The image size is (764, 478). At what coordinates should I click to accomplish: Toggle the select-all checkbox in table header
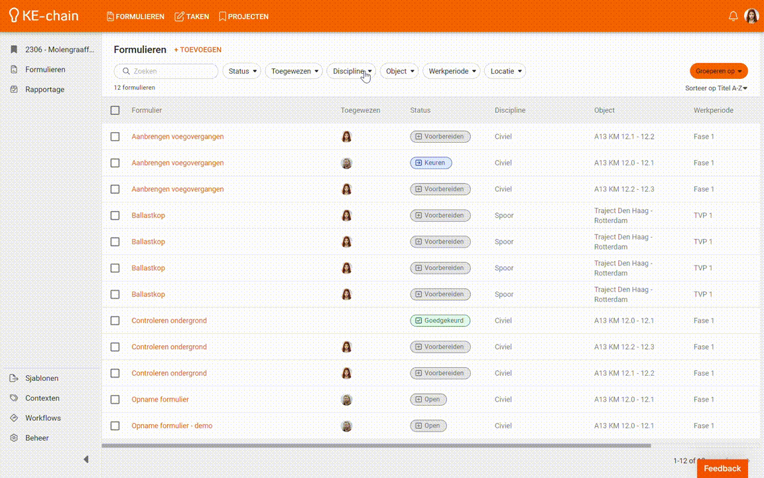[x=115, y=110]
